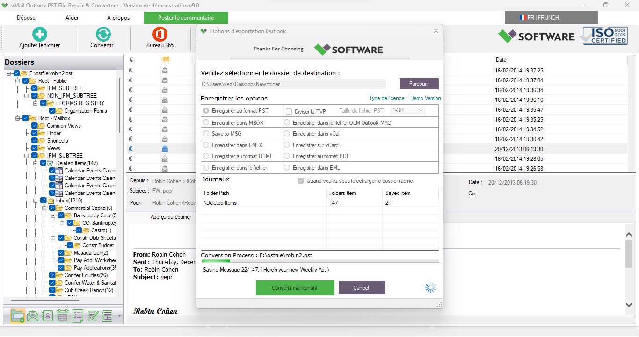Click the Deleted Items recycle bin icon

pos(51,163)
